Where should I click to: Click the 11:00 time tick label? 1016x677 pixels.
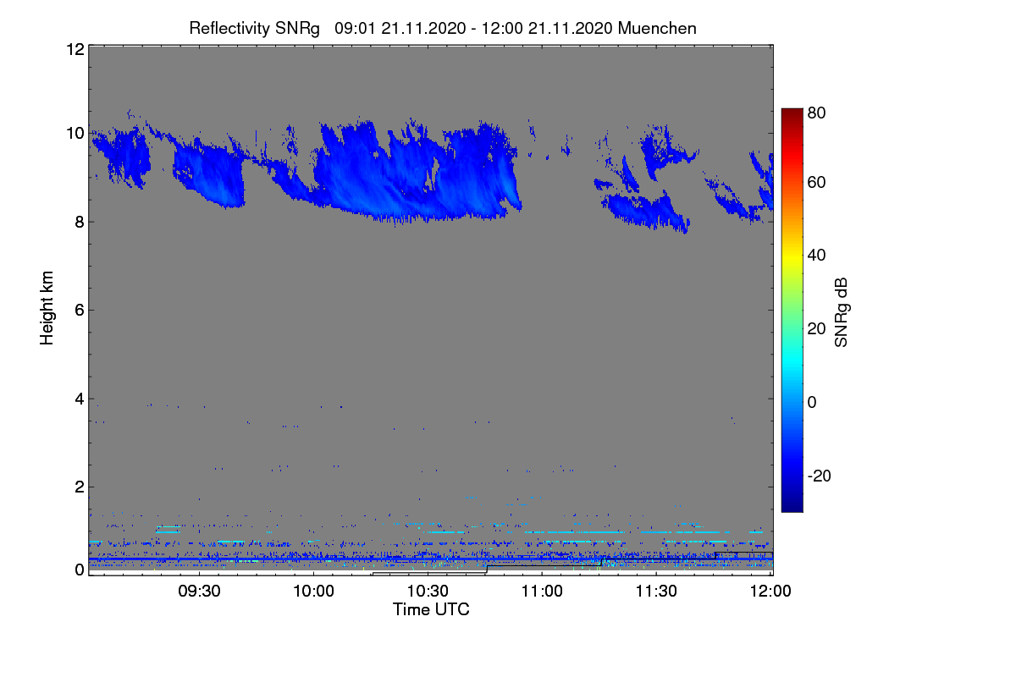(x=542, y=592)
